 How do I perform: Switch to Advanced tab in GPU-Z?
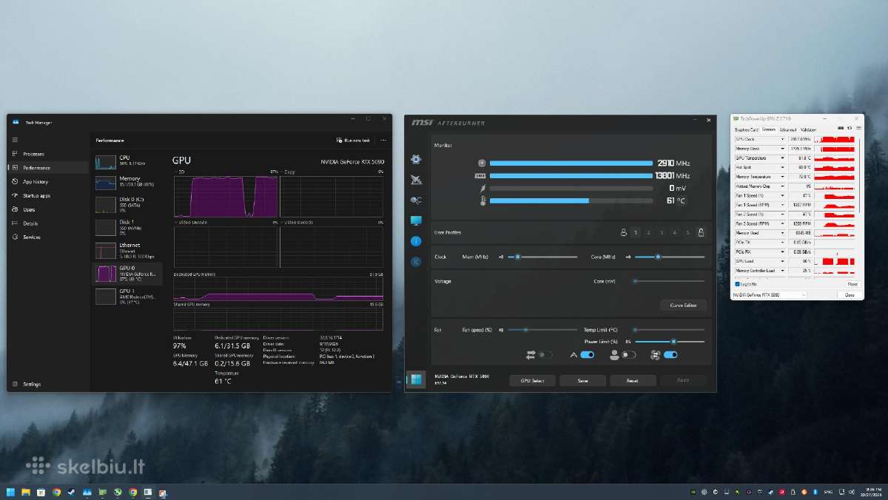point(787,129)
